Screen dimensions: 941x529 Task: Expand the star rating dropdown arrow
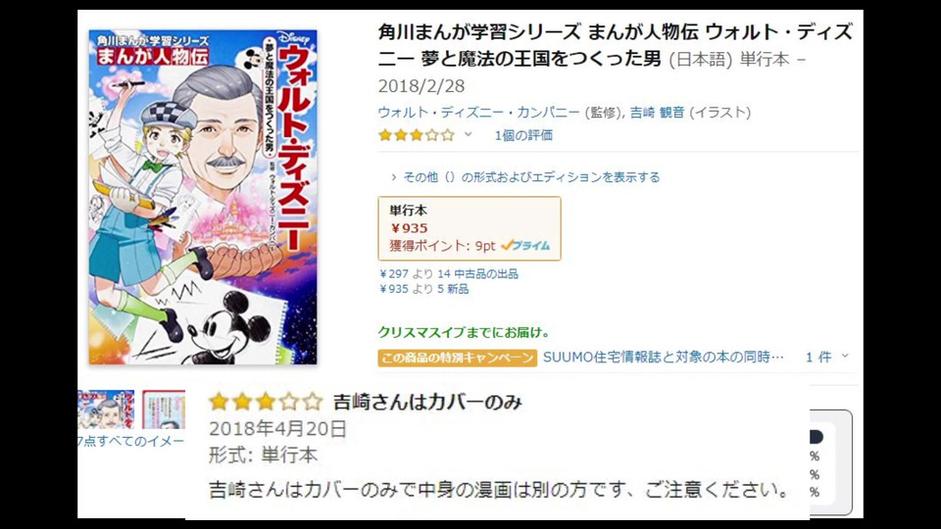469,134
